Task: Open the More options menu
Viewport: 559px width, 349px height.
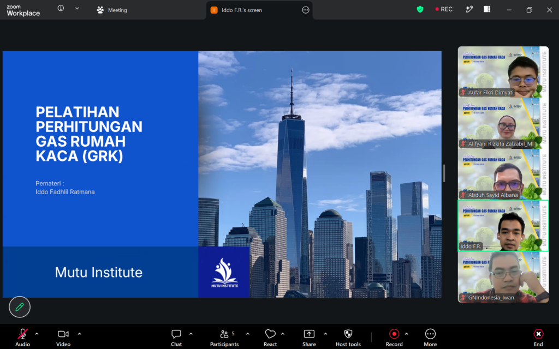Action: (430, 337)
